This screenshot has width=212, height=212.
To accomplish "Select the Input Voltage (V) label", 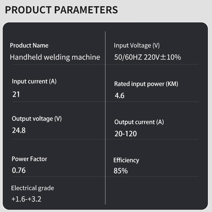I will point(137,45).
